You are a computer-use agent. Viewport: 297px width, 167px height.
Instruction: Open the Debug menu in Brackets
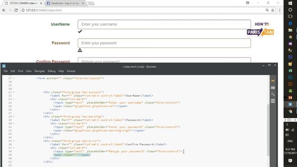52,71
